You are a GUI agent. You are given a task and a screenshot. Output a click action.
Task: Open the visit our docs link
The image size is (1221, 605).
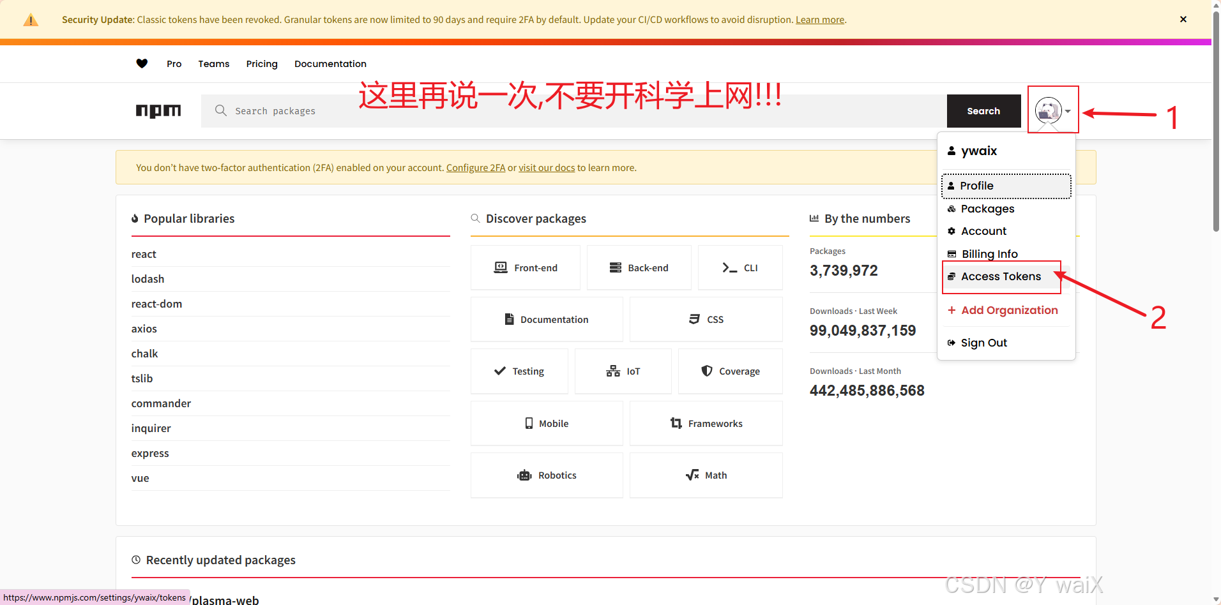tap(547, 168)
